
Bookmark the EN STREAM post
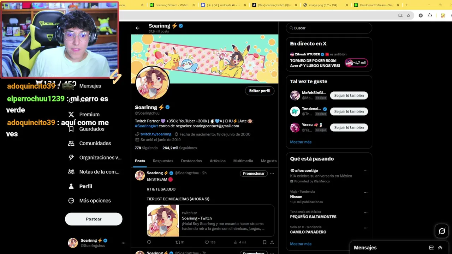264,242
